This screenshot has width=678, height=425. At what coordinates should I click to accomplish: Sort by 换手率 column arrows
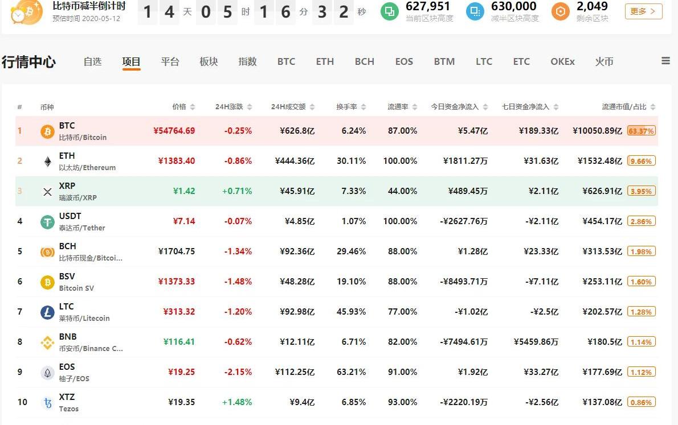(363, 107)
